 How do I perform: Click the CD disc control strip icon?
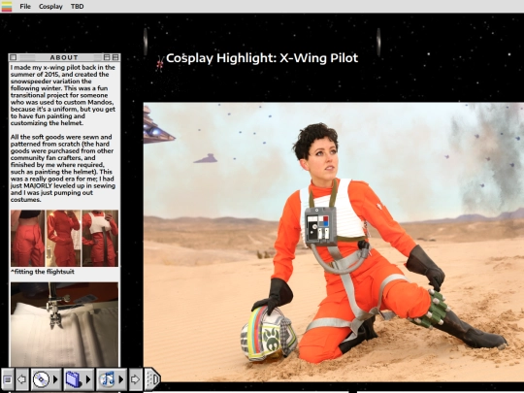(x=41, y=379)
